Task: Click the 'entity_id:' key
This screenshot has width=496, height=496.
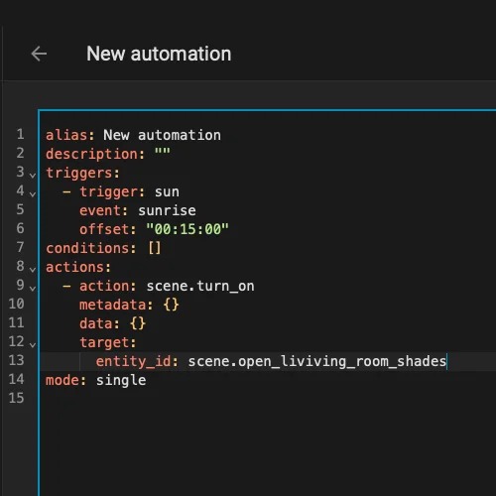Action: (137, 361)
